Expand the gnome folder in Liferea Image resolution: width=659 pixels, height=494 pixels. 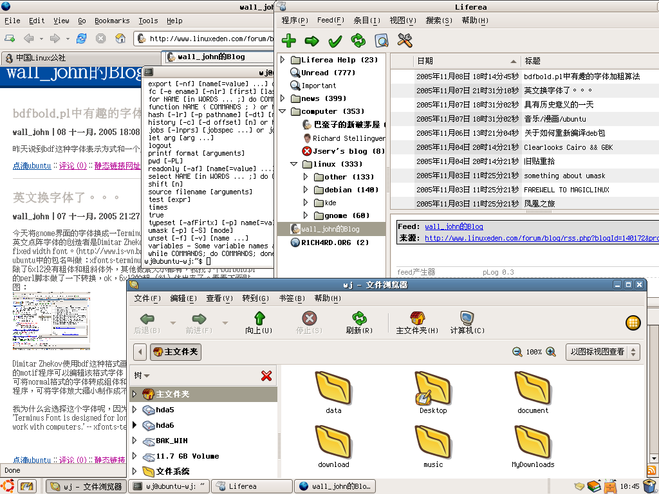(306, 215)
